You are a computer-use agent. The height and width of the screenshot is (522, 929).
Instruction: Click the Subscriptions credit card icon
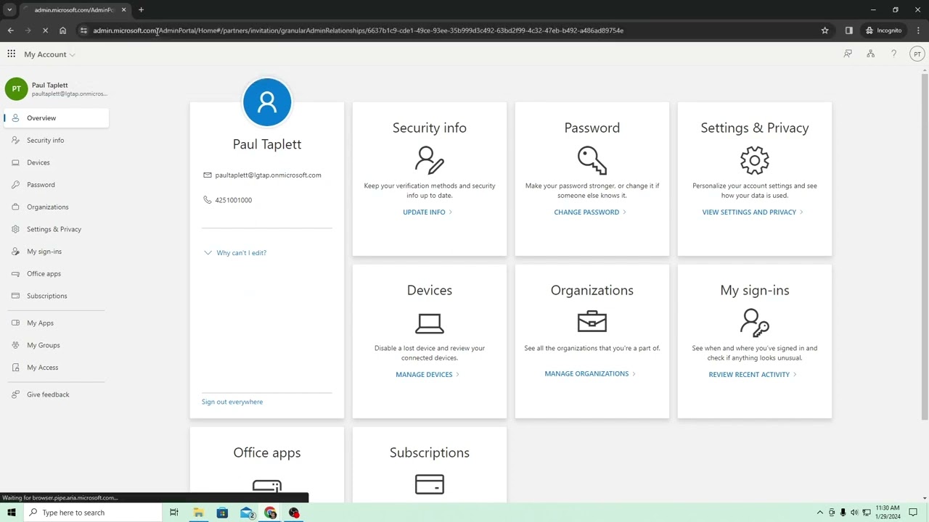tap(430, 484)
